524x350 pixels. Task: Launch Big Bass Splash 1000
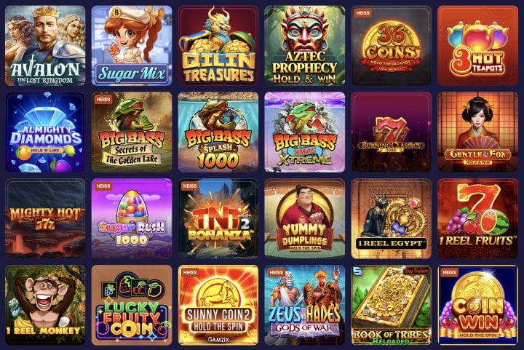click(x=218, y=132)
